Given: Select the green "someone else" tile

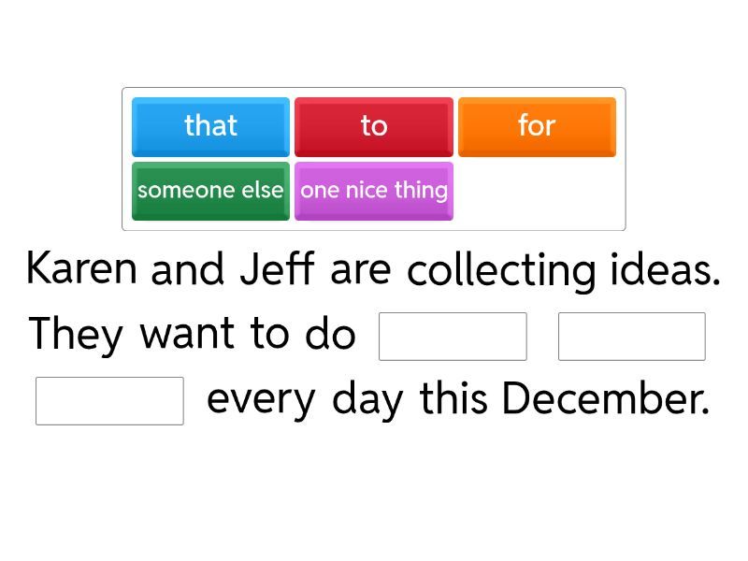Looking at the screenshot, I should click(210, 191).
